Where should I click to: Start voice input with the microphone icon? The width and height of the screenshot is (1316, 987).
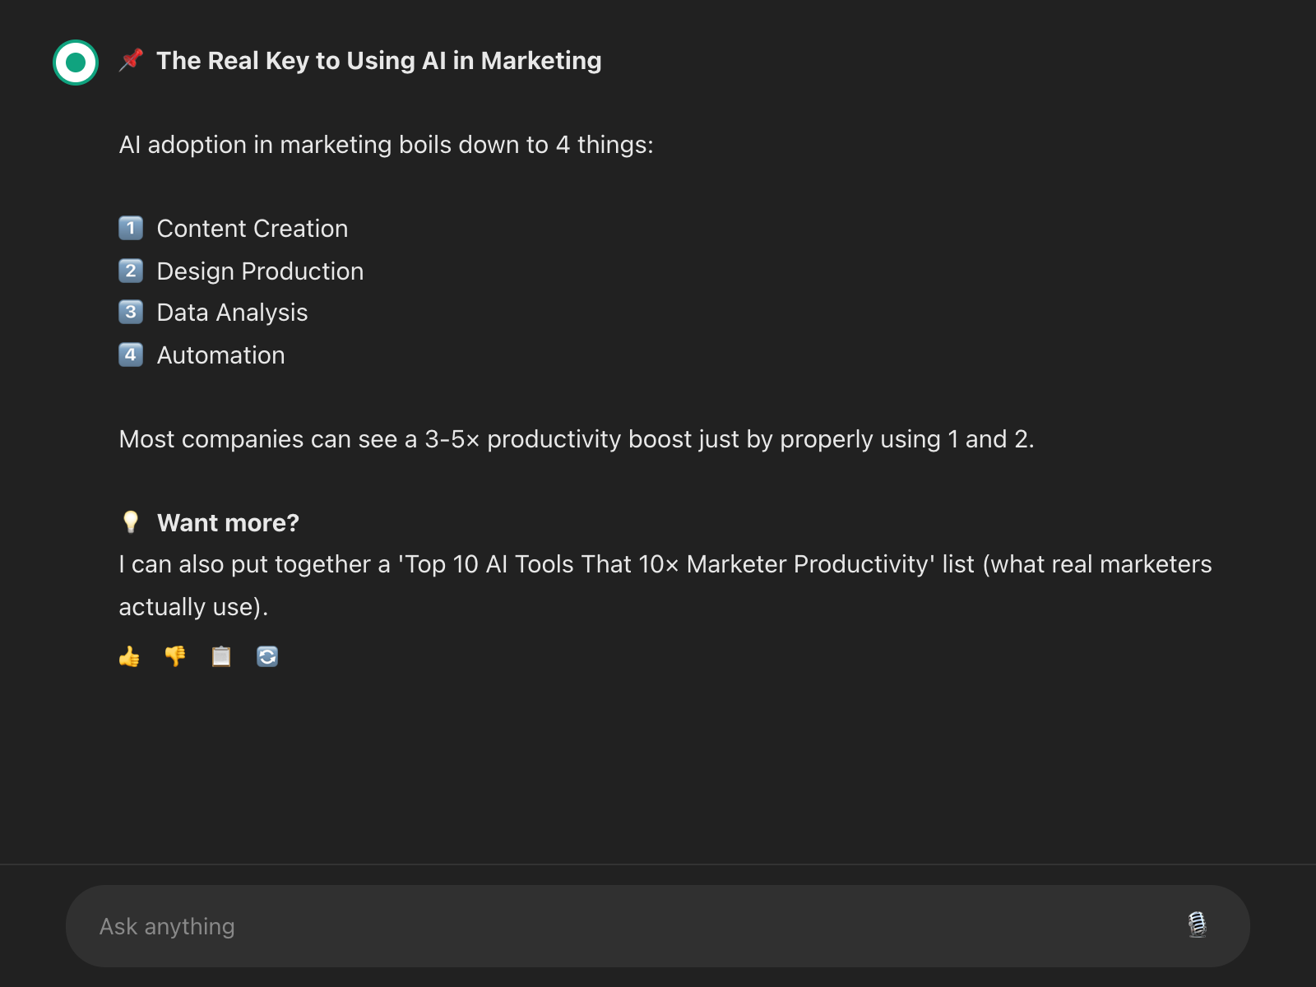pos(1197,925)
